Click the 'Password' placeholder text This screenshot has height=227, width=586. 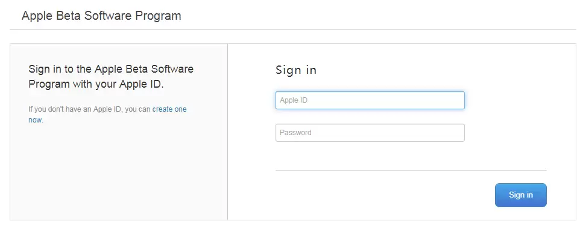(295, 133)
